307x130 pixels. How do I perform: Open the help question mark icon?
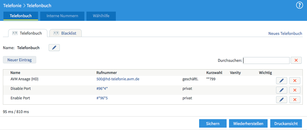[x=299, y=5]
